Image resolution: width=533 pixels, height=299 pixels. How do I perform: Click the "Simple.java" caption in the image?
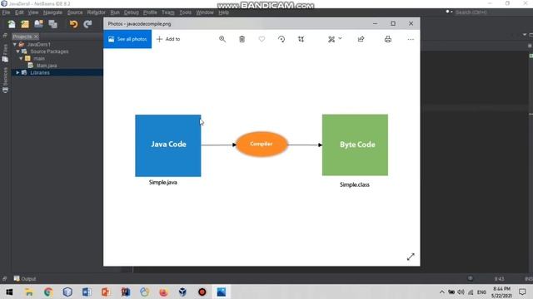coord(163,183)
